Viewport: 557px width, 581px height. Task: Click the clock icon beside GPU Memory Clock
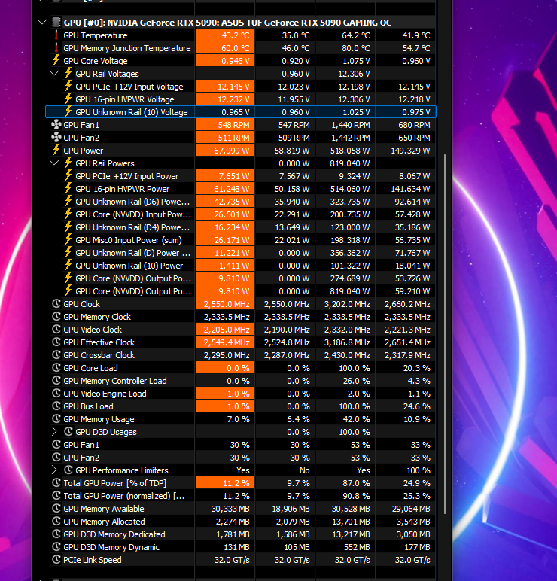[x=56, y=316]
